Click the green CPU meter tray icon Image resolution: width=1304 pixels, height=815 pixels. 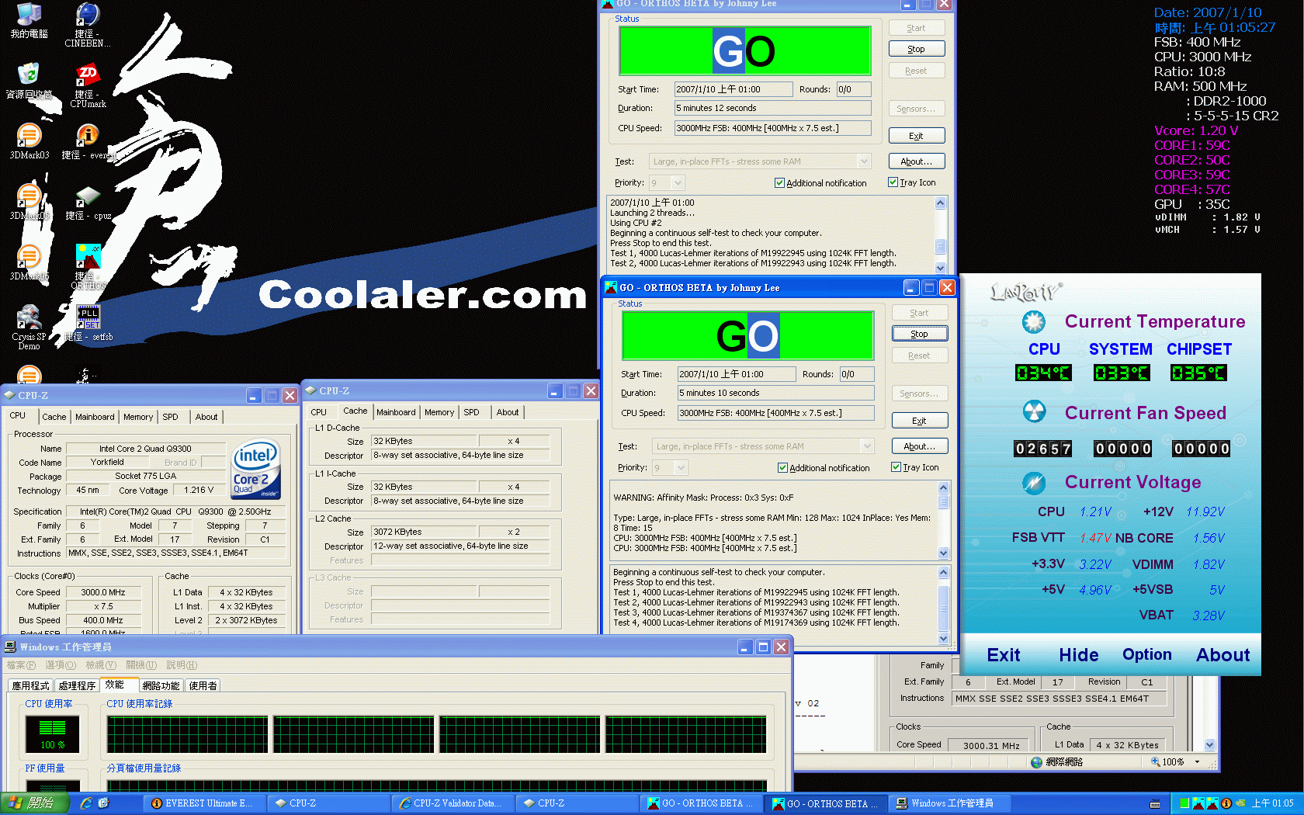[1184, 803]
